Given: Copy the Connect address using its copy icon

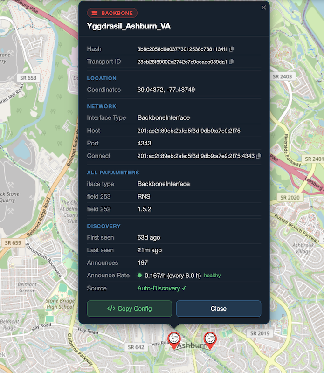Looking at the screenshot, I should [x=258, y=156].
